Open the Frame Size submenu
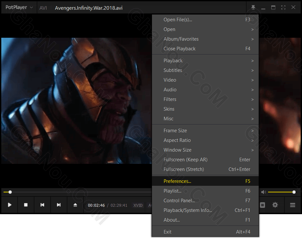 205,131
